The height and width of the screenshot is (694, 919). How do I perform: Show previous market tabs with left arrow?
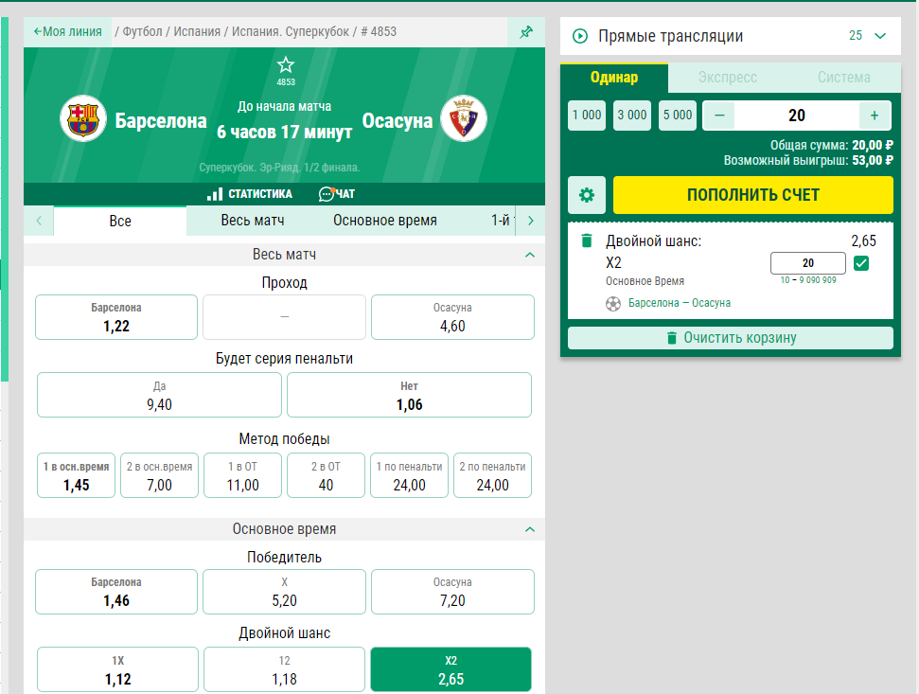coord(39,221)
